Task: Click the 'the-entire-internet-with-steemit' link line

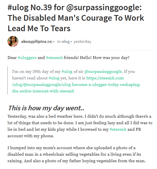Action: [43, 91]
